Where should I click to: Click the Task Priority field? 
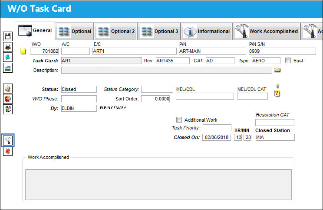[217, 128]
